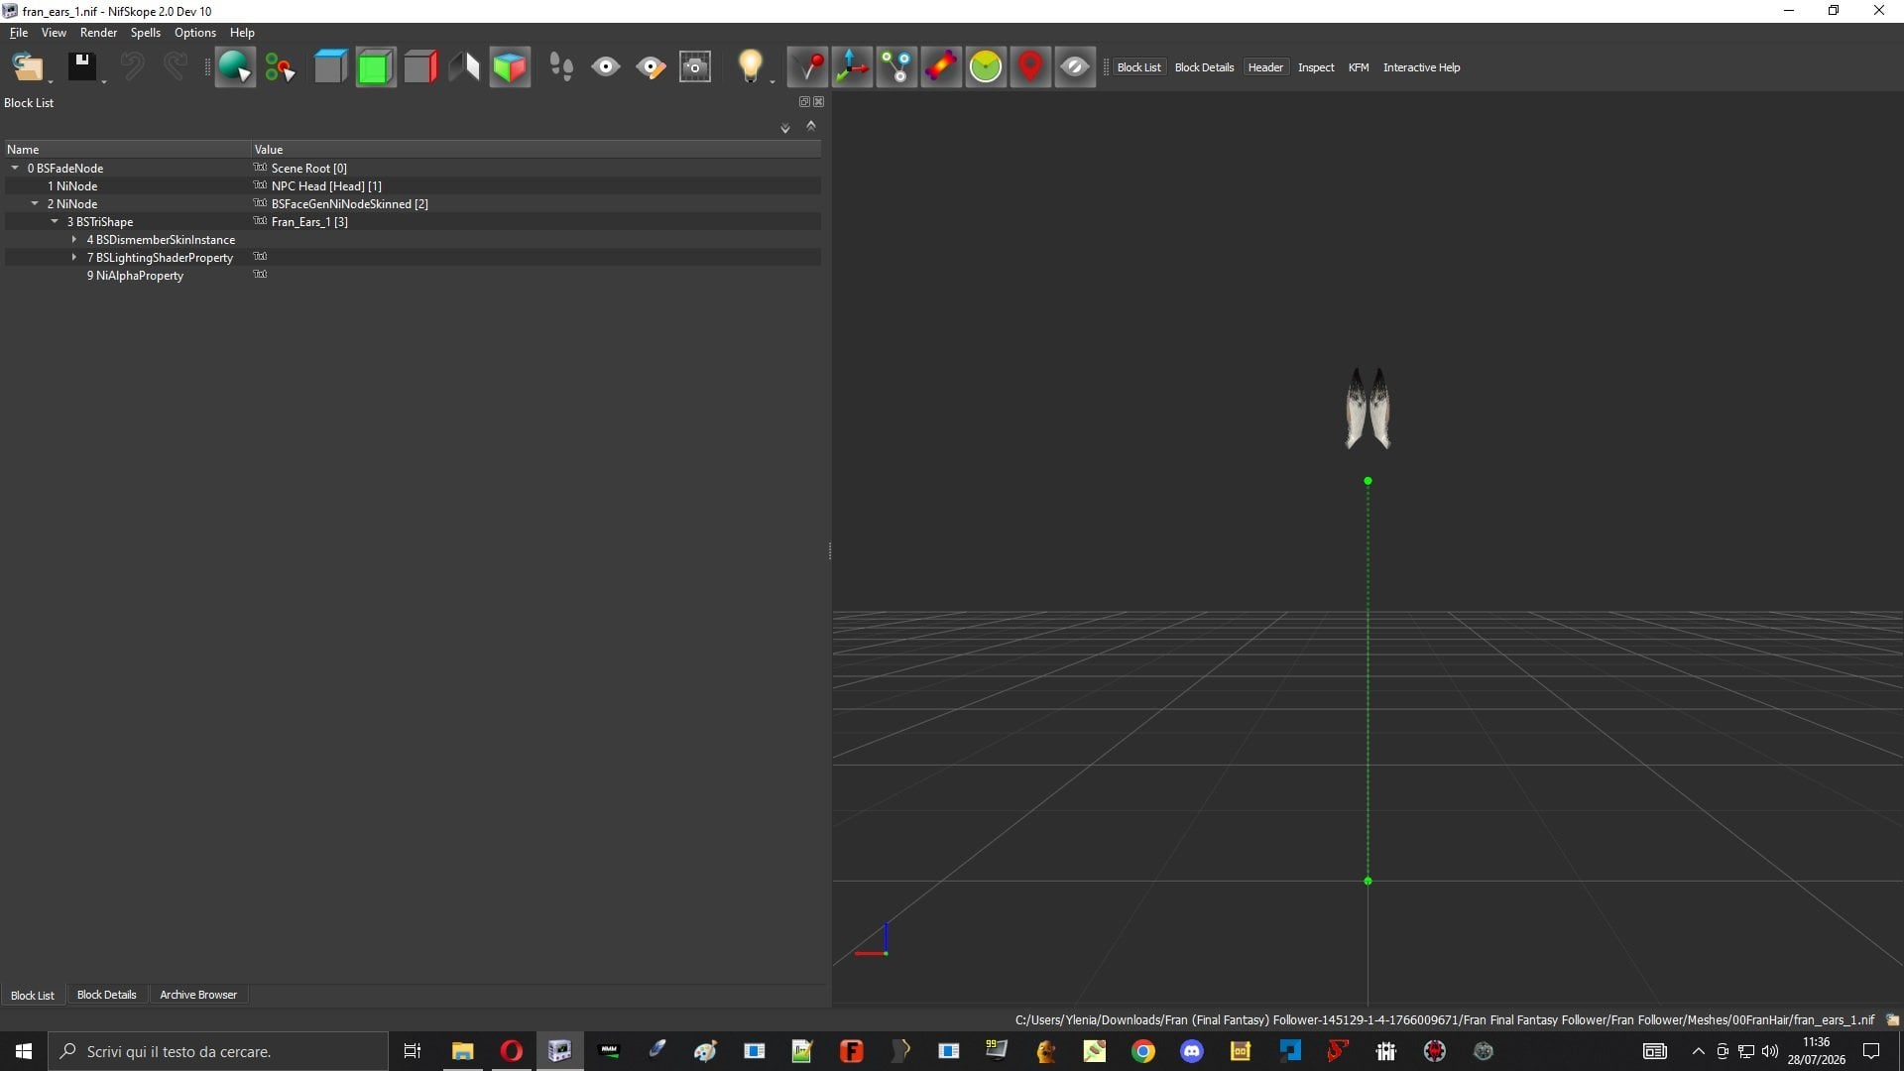Toggle the Header panel button
Screen dimensions: 1904x1071
[x=1265, y=67]
